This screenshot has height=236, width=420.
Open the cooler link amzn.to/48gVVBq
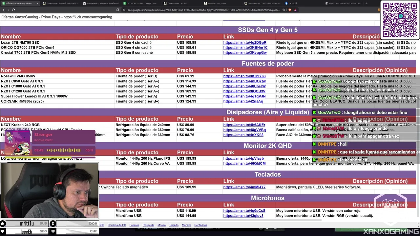click(244, 130)
